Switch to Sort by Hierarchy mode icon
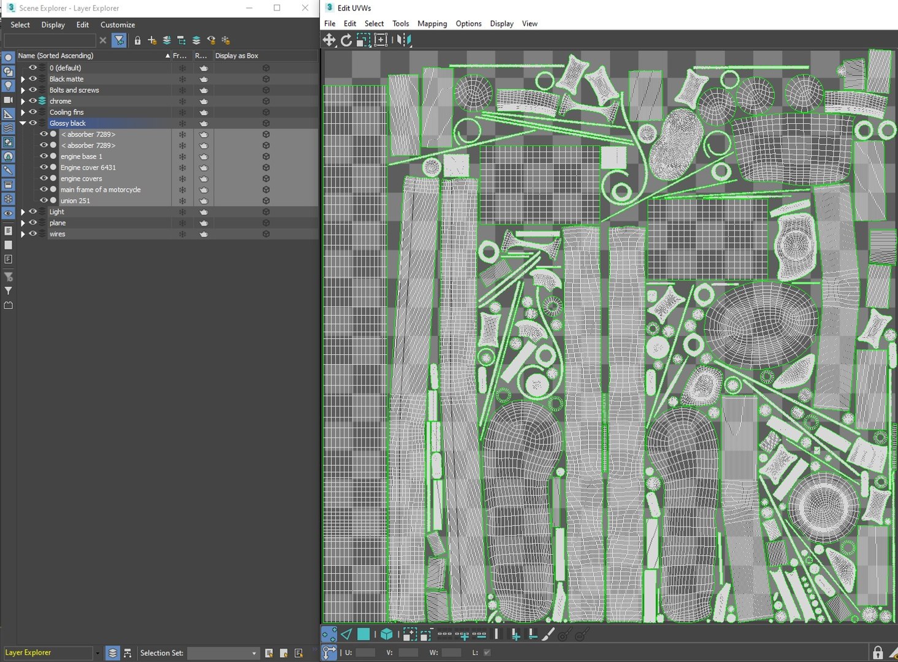Viewport: 898px width, 662px height. pyautogui.click(x=127, y=653)
